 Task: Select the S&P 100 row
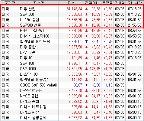tap(72, 63)
